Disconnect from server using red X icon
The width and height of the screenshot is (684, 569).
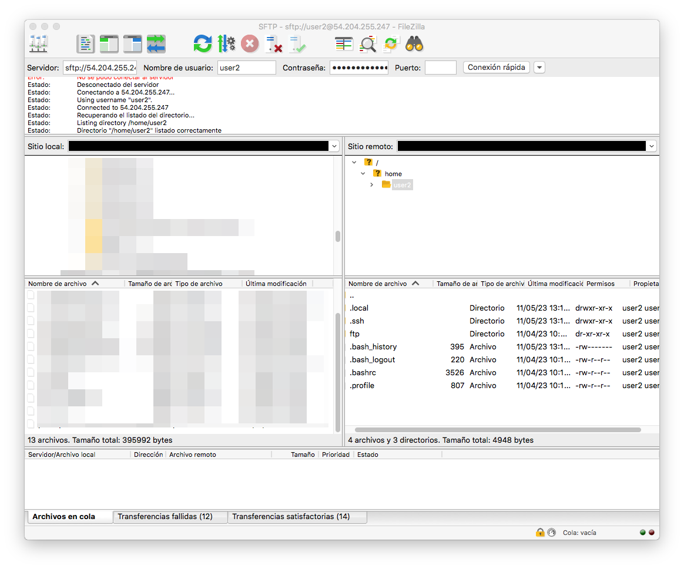pyautogui.click(x=273, y=44)
